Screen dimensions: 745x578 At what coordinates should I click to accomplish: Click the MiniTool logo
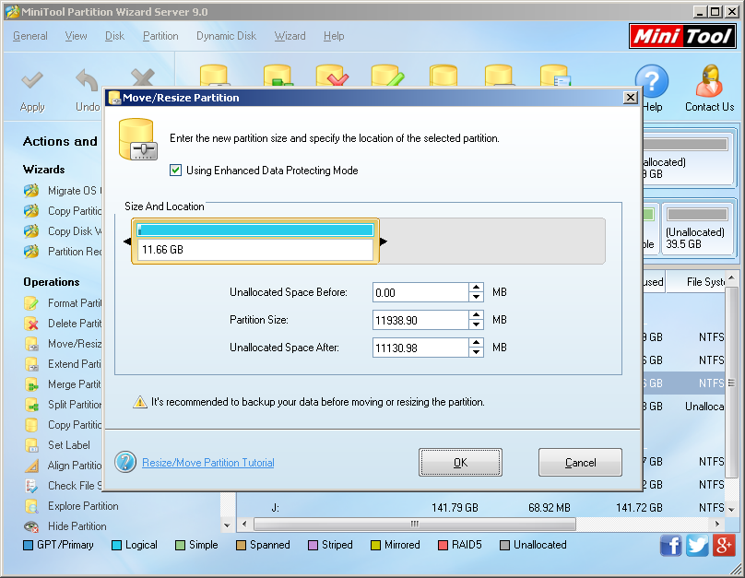[682, 37]
